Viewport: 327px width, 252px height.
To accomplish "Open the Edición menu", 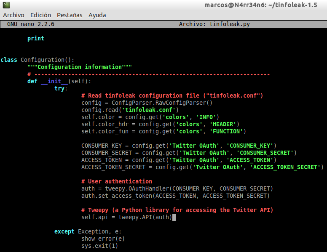I will tap(40, 15).
